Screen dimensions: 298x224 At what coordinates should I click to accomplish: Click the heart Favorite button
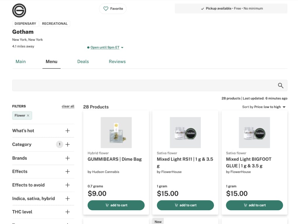(x=113, y=9)
